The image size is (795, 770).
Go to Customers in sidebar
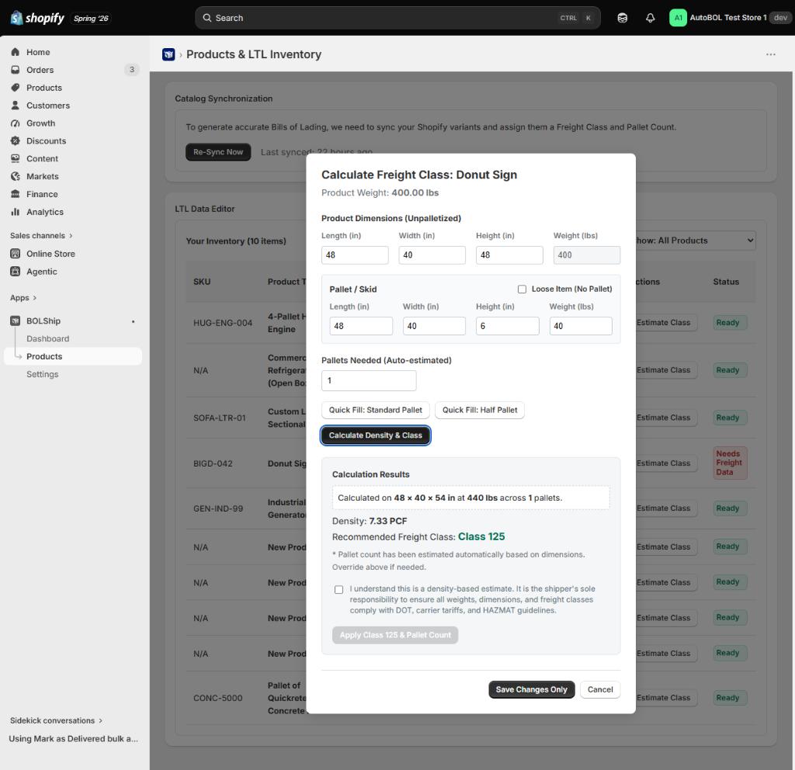pyautogui.click(x=48, y=105)
